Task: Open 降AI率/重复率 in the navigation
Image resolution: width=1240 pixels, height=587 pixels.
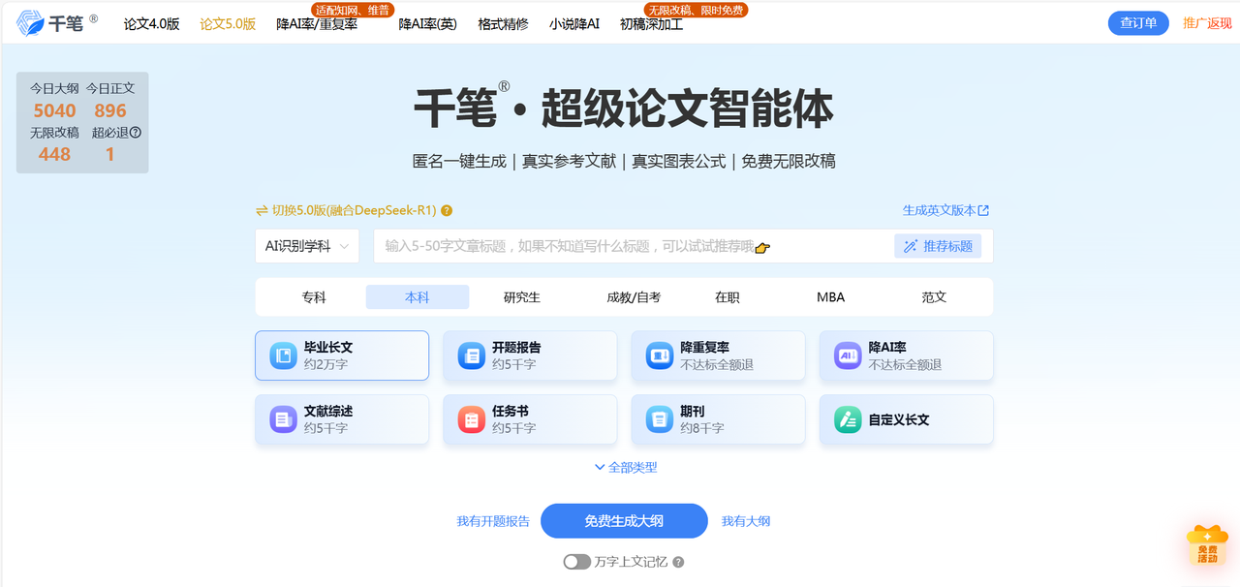Action: pos(317,24)
